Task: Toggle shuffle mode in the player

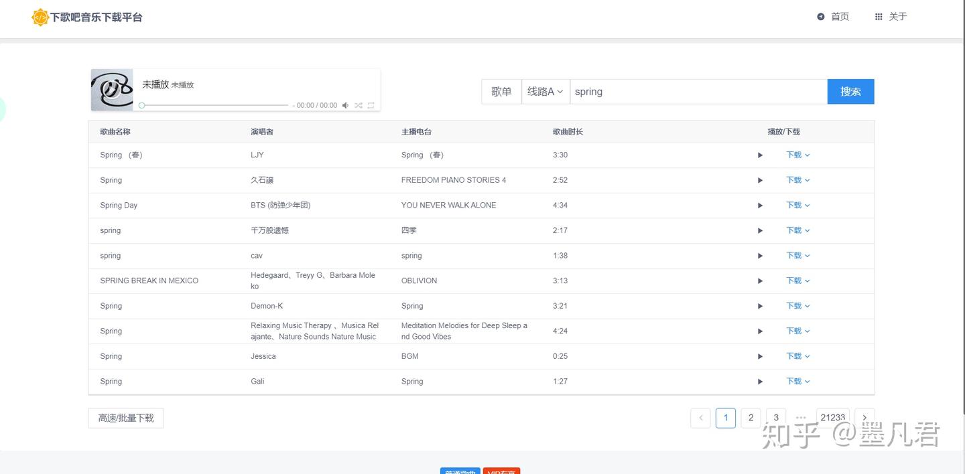Action: point(359,105)
